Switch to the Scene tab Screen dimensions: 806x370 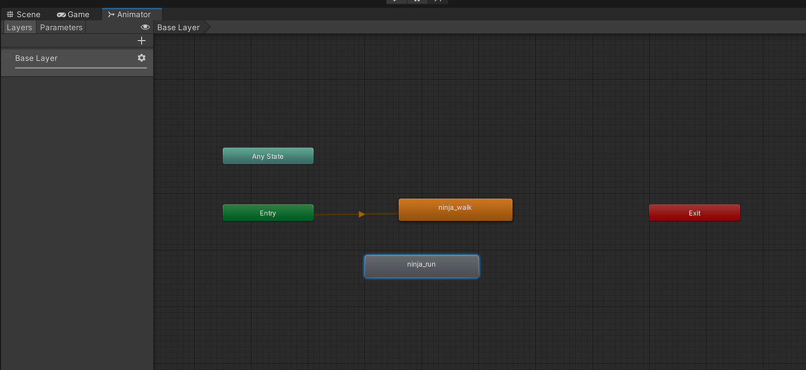(28, 14)
